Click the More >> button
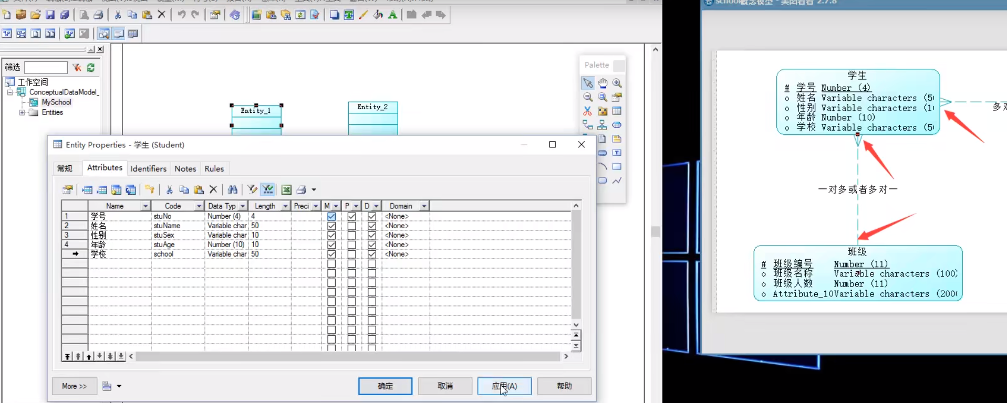The image size is (1007, 403). [74, 386]
